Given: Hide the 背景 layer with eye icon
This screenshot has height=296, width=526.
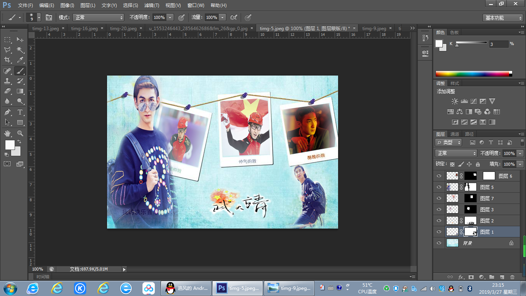Looking at the screenshot, I should pos(439,243).
